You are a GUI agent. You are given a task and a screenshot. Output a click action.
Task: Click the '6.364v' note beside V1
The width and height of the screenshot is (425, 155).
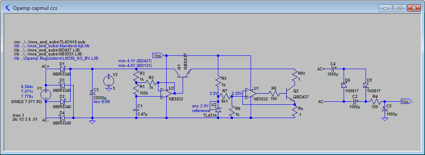point(27,87)
